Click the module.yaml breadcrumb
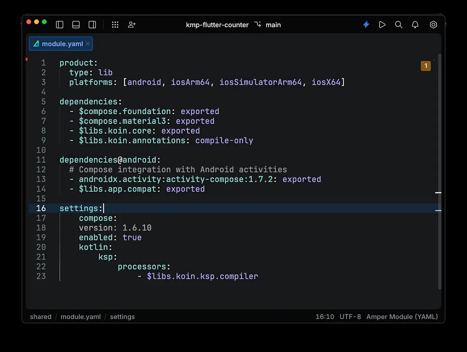Screen dimensions: 467x352 80,317
